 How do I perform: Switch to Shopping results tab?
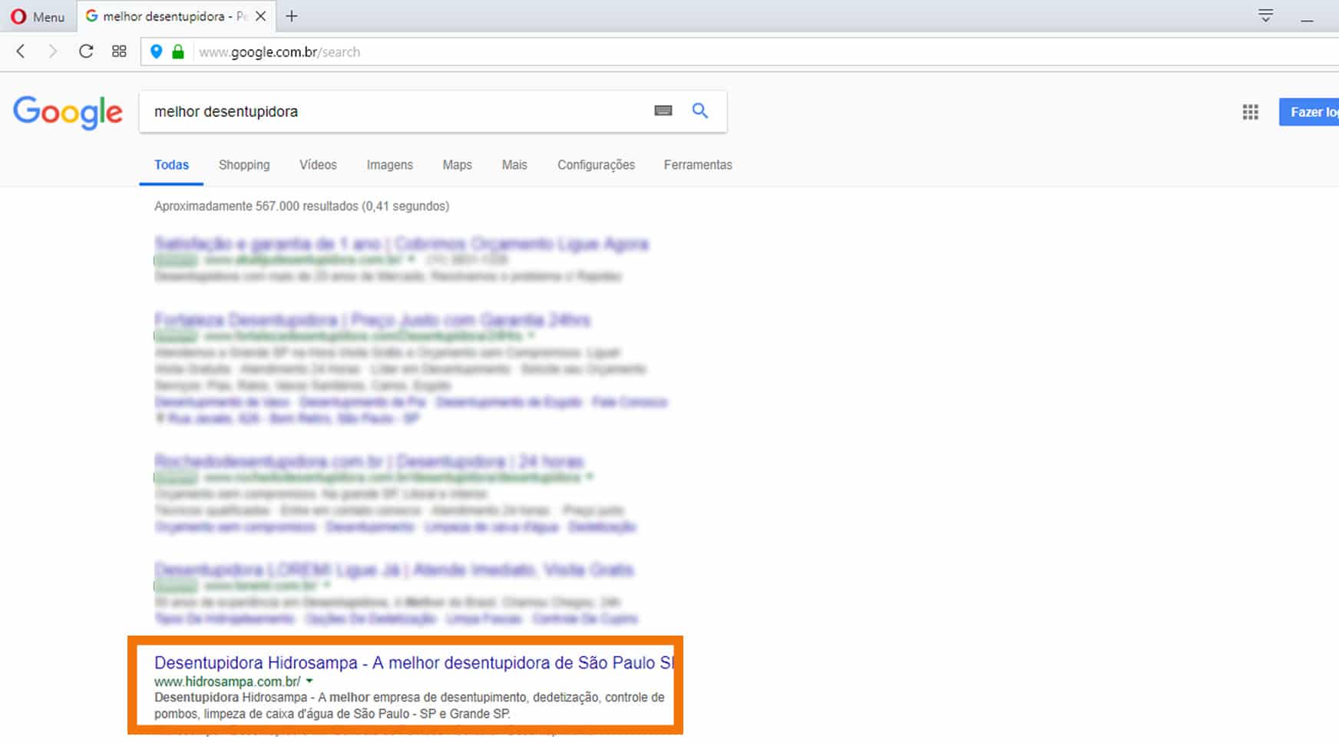pyautogui.click(x=244, y=165)
